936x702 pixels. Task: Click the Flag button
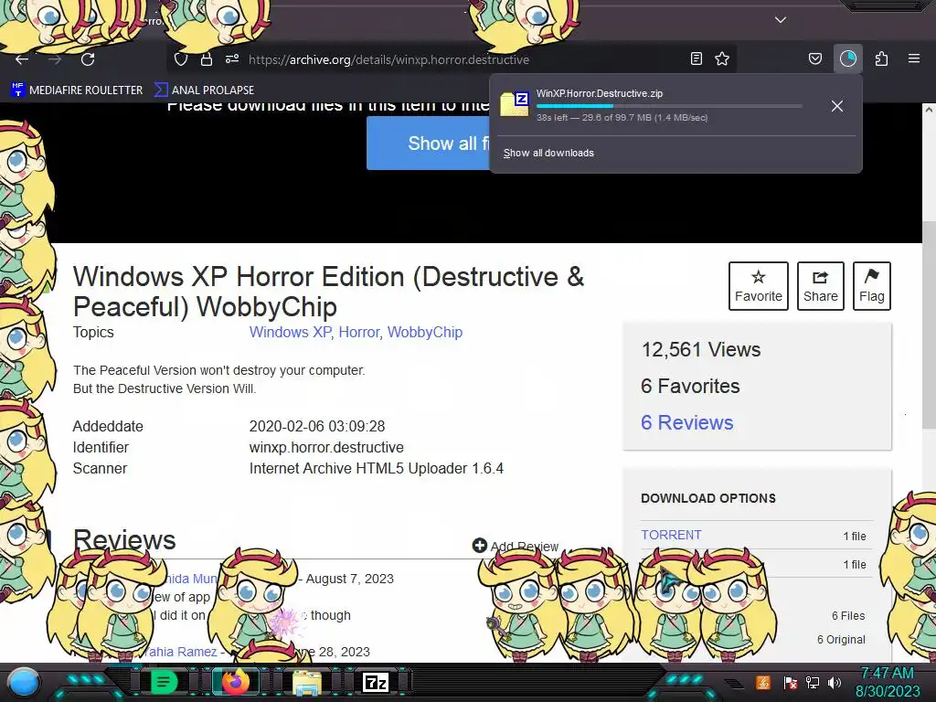pyautogui.click(x=871, y=286)
